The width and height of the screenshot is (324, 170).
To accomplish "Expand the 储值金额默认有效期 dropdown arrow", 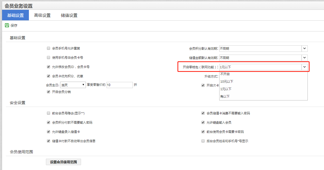I will coord(305,58).
